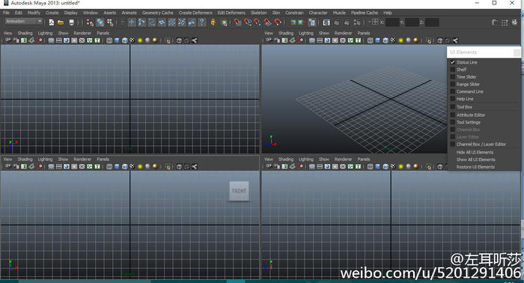Click the lock current selection padlock icon
The image size is (524, 283).
[213, 22]
